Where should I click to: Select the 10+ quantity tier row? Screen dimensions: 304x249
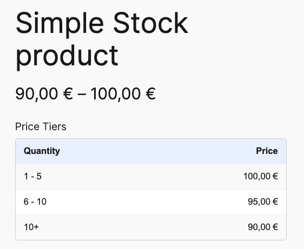(151, 227)
